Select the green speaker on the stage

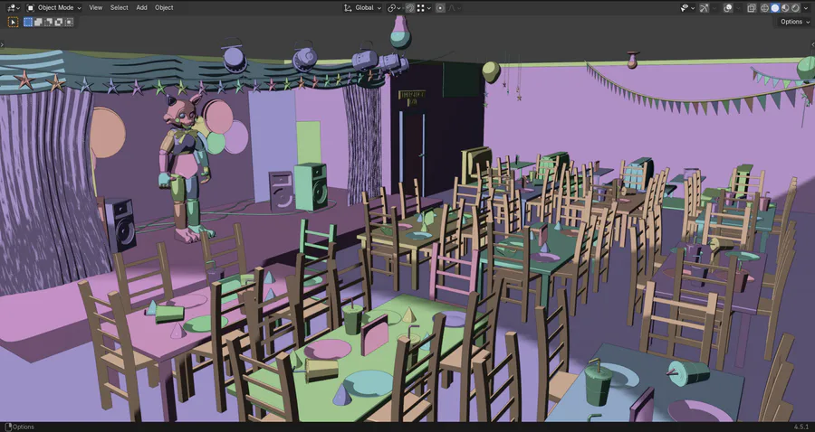point(311,187)
